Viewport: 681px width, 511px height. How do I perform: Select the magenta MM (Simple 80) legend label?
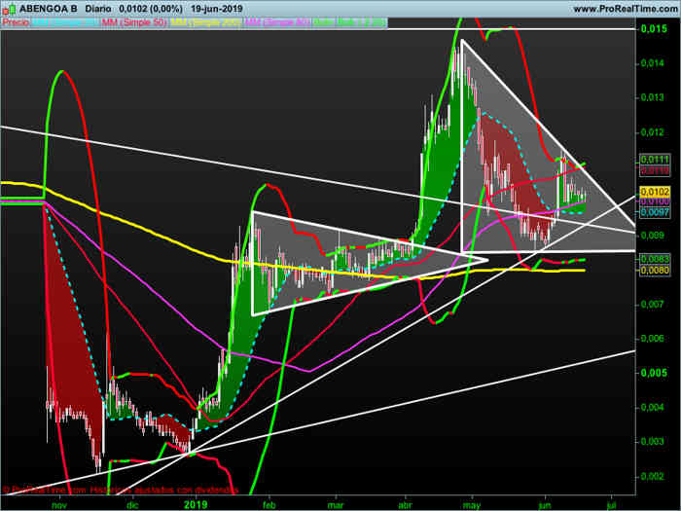277,22
